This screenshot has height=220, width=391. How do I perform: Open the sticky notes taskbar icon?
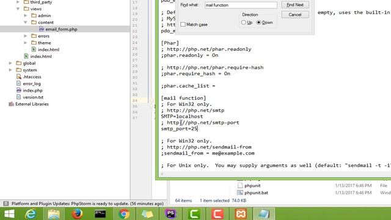pyautogui.click(x=147, y=214)
